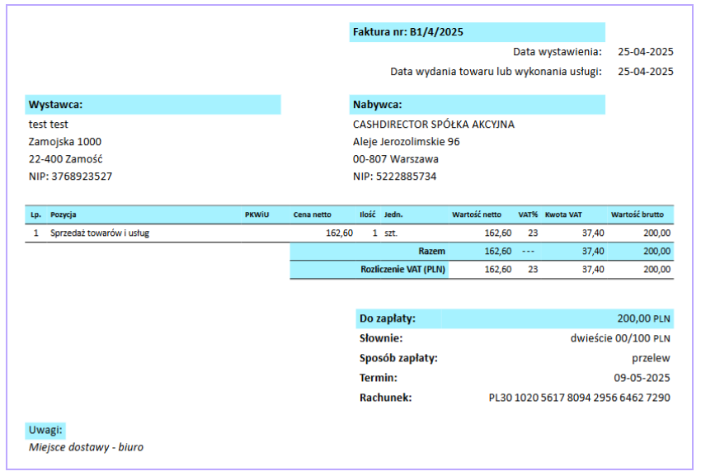Image resolution: width=701 pixels, height=476 pixels.
Task: Click the "---" VAT% placeholder in Razem row
Action: [x=528, y=252]
